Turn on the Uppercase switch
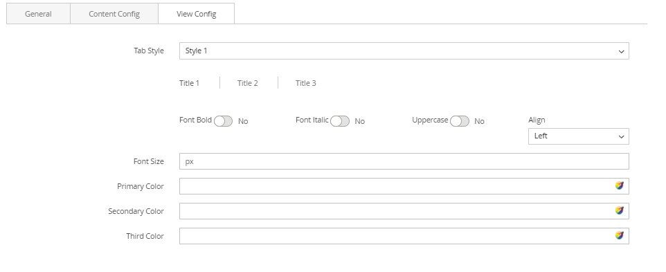The width and height of the screenshot is (666, 272). coord(460,121)
